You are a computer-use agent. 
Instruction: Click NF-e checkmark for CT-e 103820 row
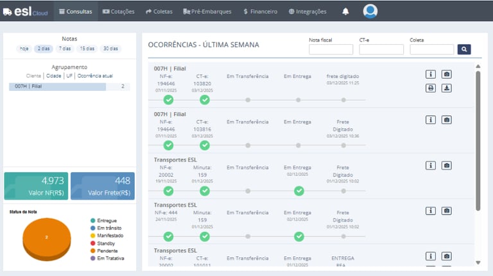[168, 100]
